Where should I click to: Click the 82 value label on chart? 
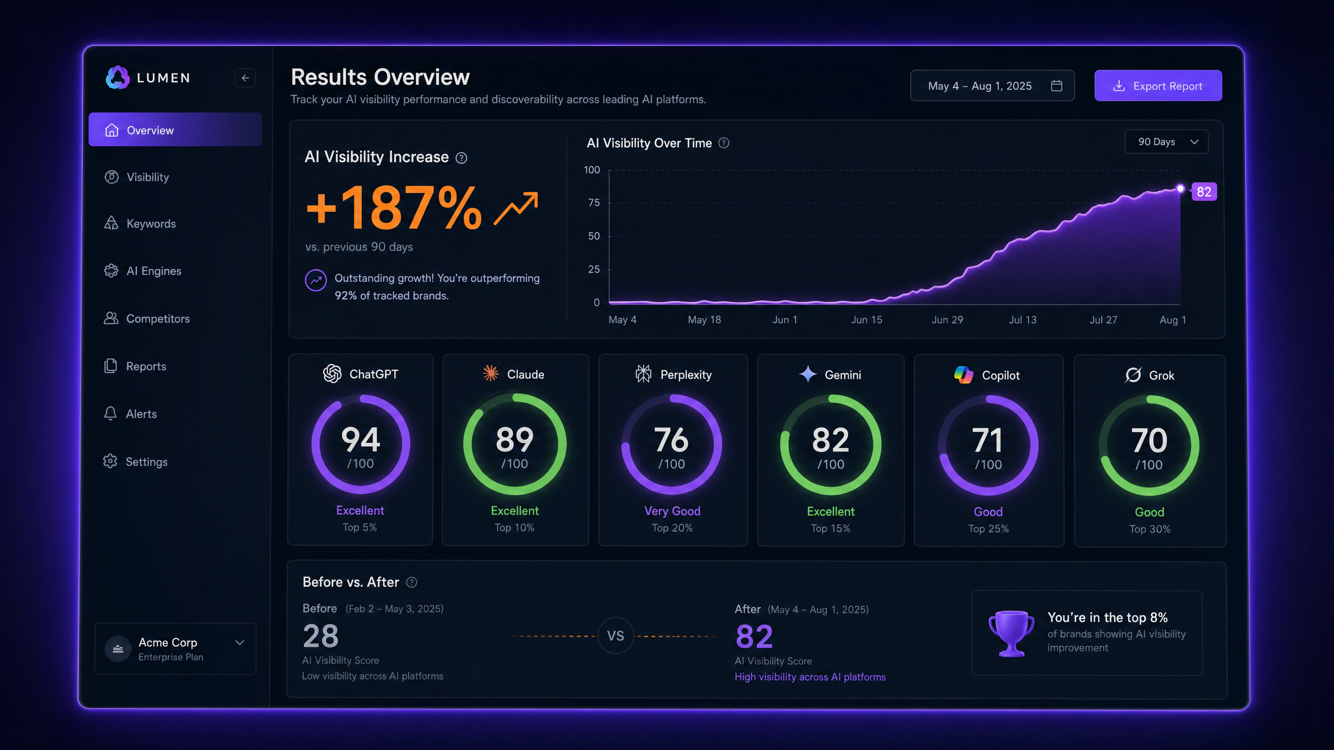(x=1204, y=192)
